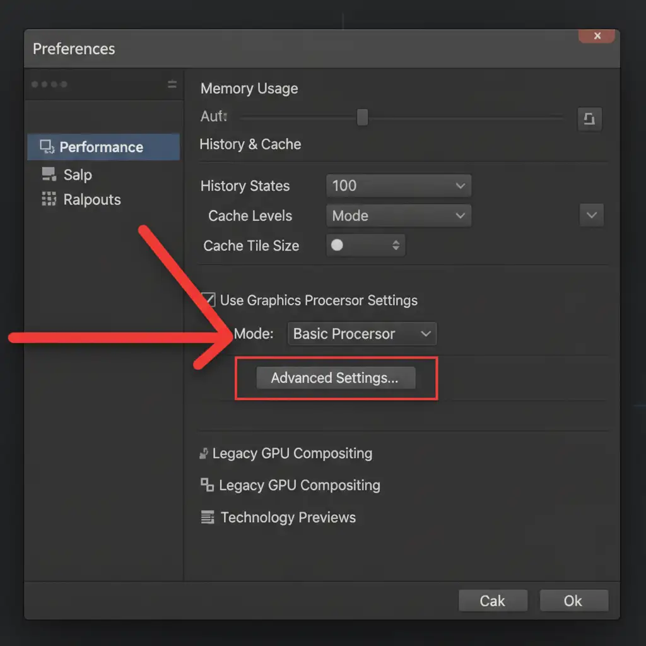Click the second Legacy GPU Compositing icon
The height and width of the screenshot is (646, 646).
207,484
